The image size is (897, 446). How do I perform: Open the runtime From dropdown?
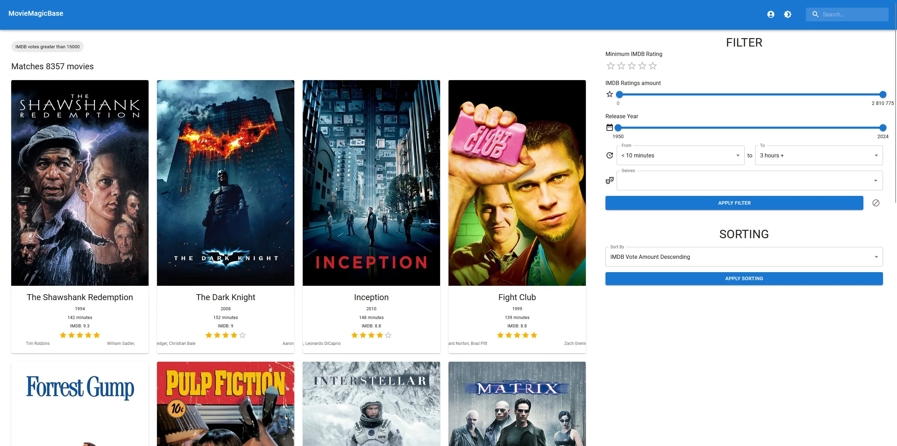pos(680,155)
